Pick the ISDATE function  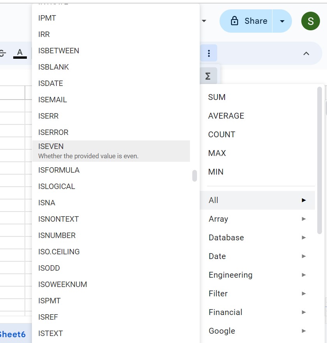(x=111, y=83)
